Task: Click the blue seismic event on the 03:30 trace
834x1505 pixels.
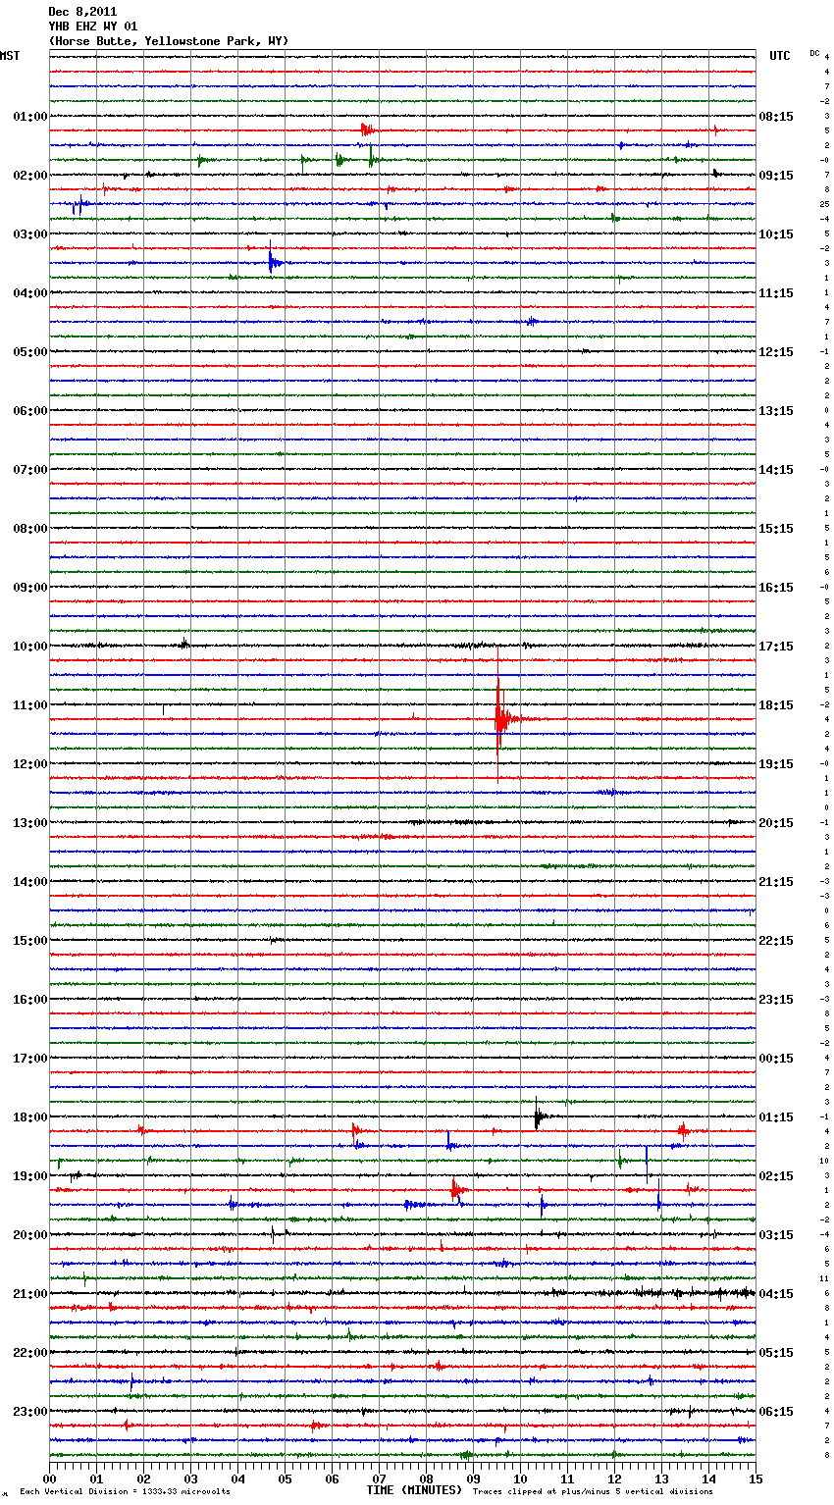Action: (x=274, y=261)
